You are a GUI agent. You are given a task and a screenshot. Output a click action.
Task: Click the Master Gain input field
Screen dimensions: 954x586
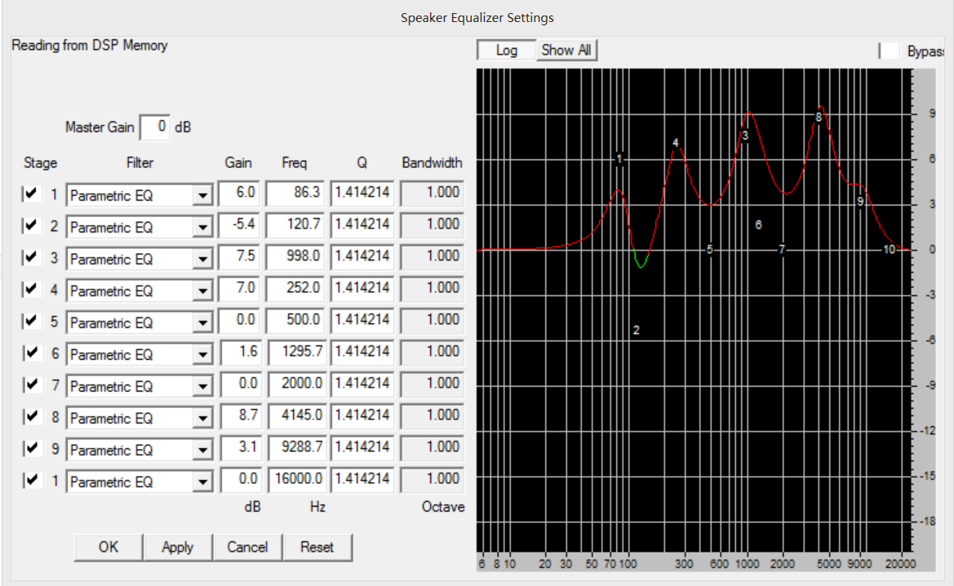pyautogui.click(x=155, y=127)
